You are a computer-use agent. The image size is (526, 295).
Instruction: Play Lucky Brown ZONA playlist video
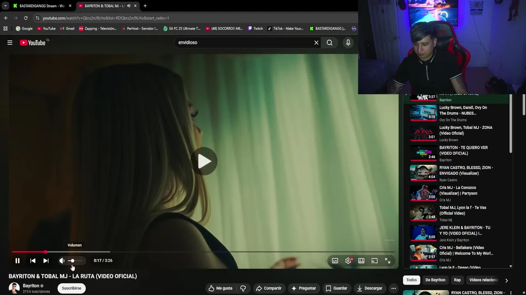tap(456, 134)
